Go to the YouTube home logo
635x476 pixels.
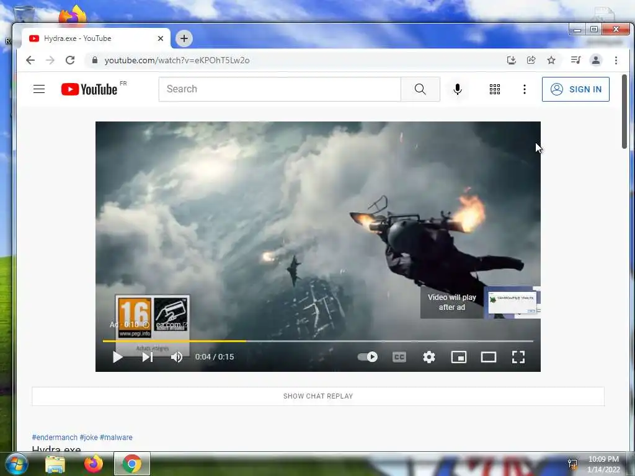click(x=89, y=89)
